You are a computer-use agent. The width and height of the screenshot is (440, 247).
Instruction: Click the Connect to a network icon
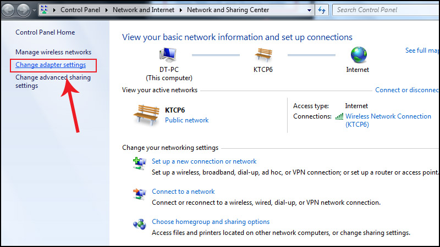click(x=139, y=192)
